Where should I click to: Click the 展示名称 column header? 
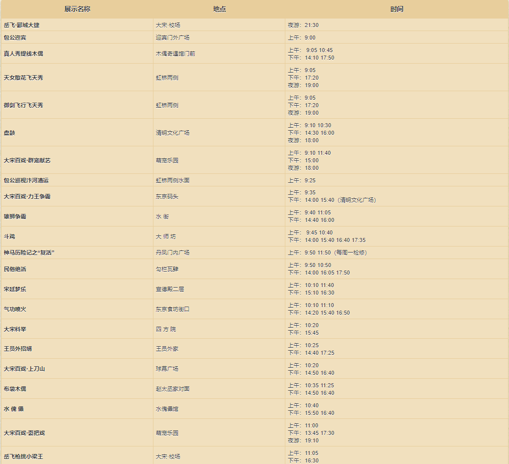[x=77, y=10]
